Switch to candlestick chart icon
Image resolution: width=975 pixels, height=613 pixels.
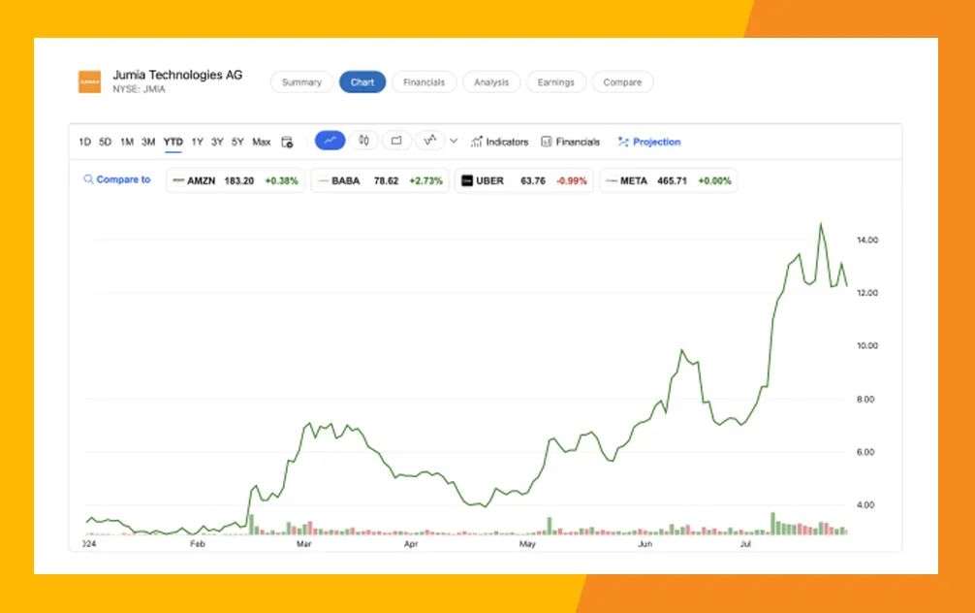click(x=363, y=141)
